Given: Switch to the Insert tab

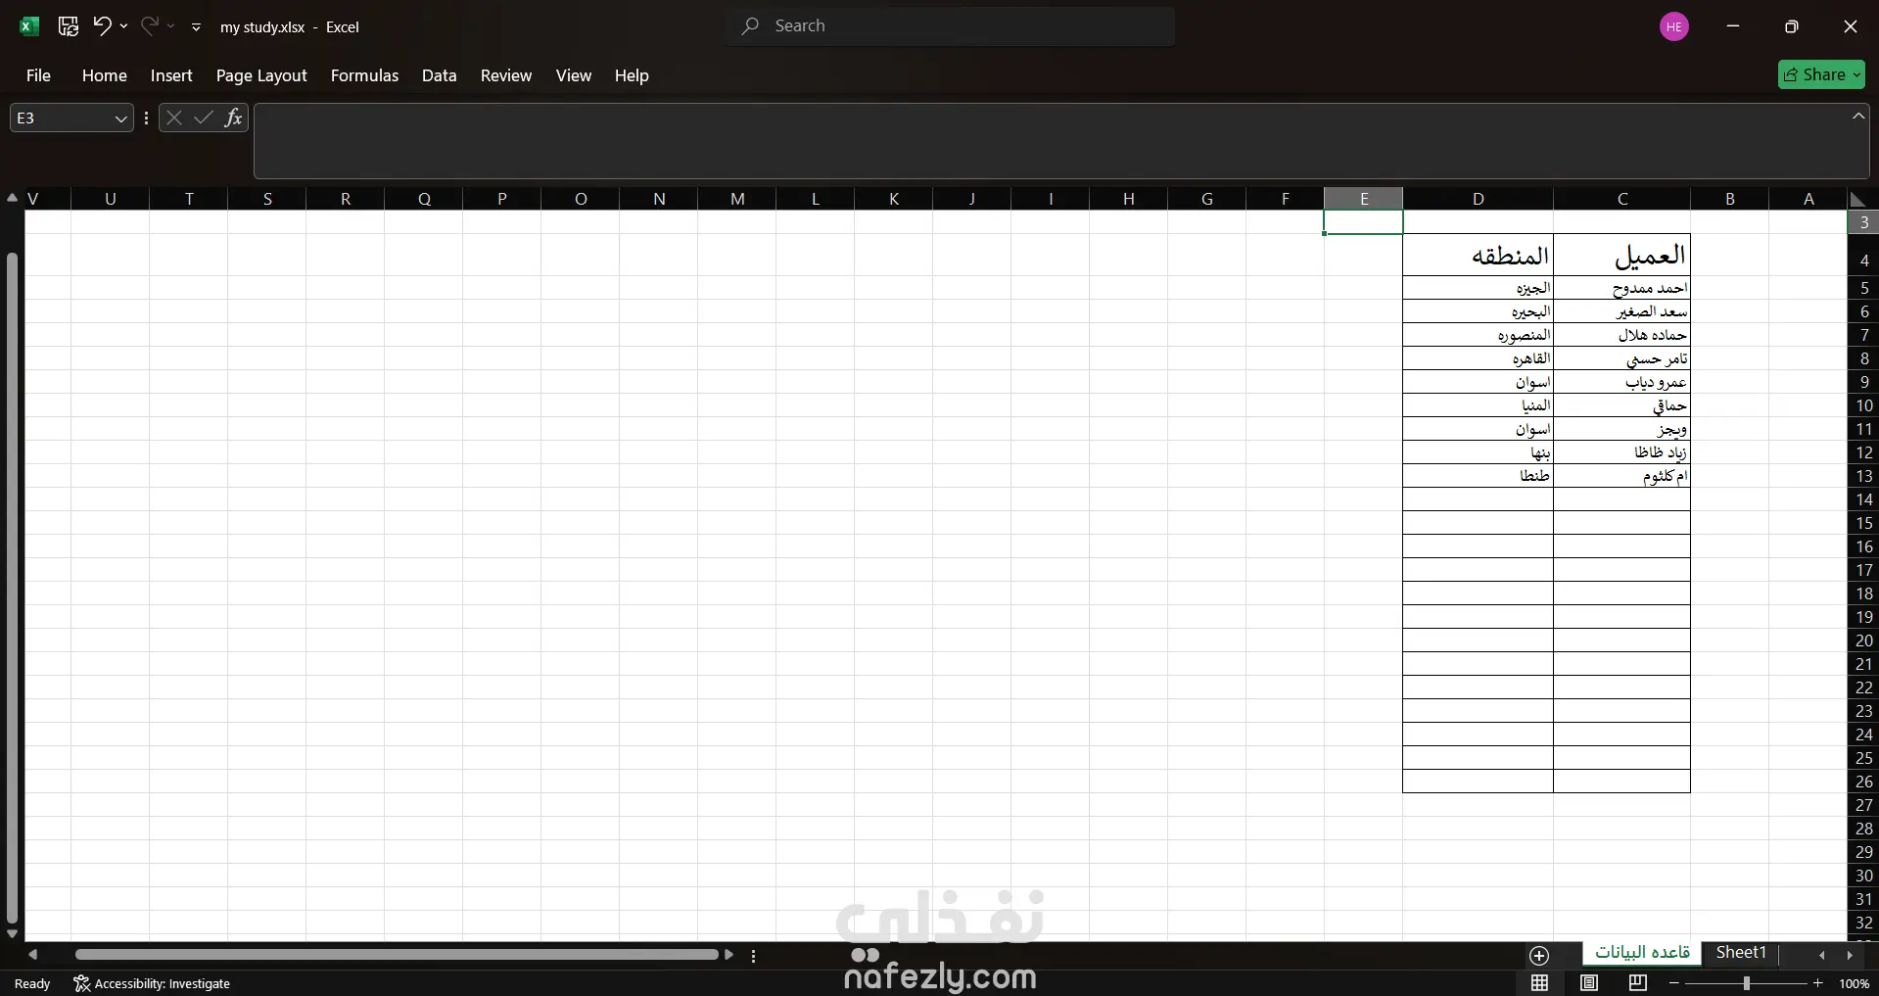Looking at the screenshot, I should pyautogui.click(x=171, y=75).
